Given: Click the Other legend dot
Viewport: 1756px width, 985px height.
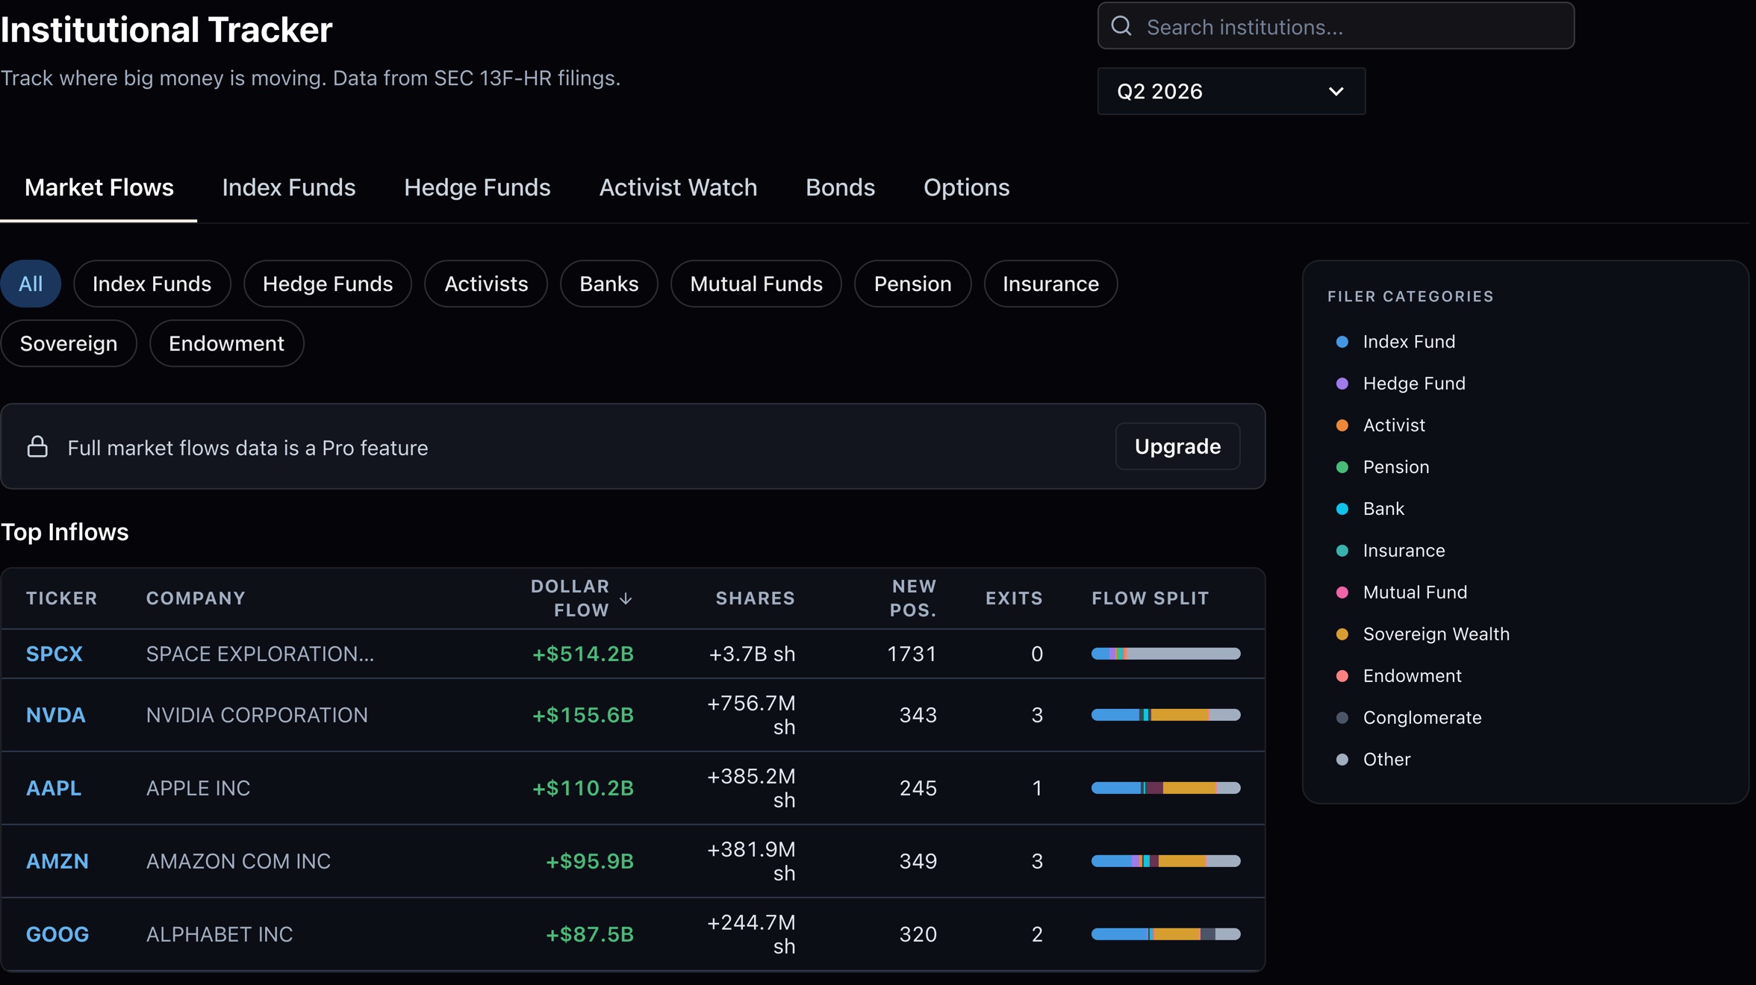Looking at the screenshot, I should tap(1342, 760).
